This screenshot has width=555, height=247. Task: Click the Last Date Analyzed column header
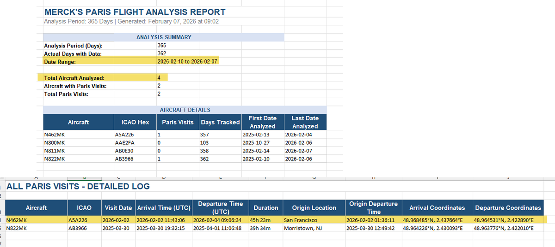[305, 122]
